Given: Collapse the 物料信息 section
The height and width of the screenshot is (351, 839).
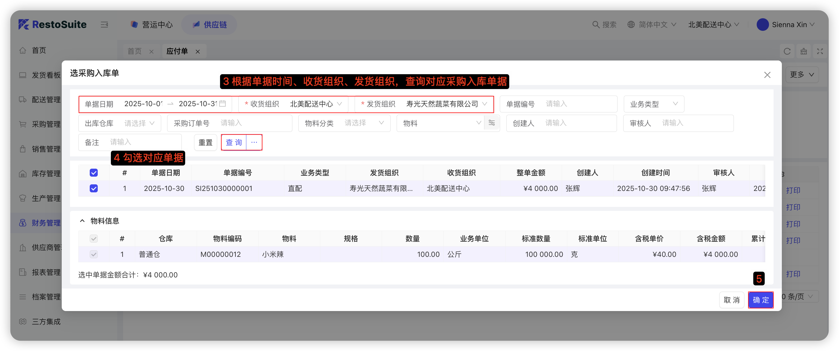Looking at the screenshot, I should tap(82, 221).
